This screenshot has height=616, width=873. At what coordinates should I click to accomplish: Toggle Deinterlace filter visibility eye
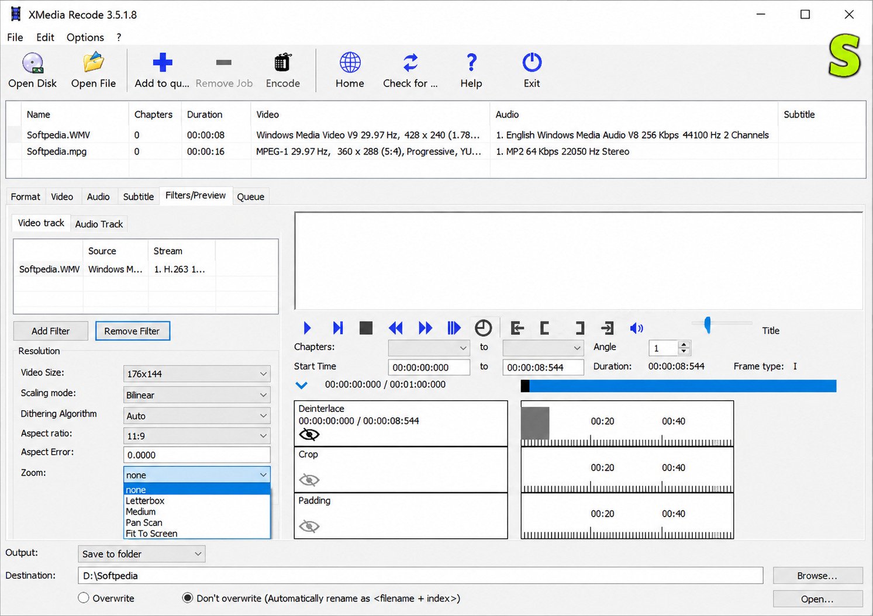pyautogui.click(x=309, y=434)
